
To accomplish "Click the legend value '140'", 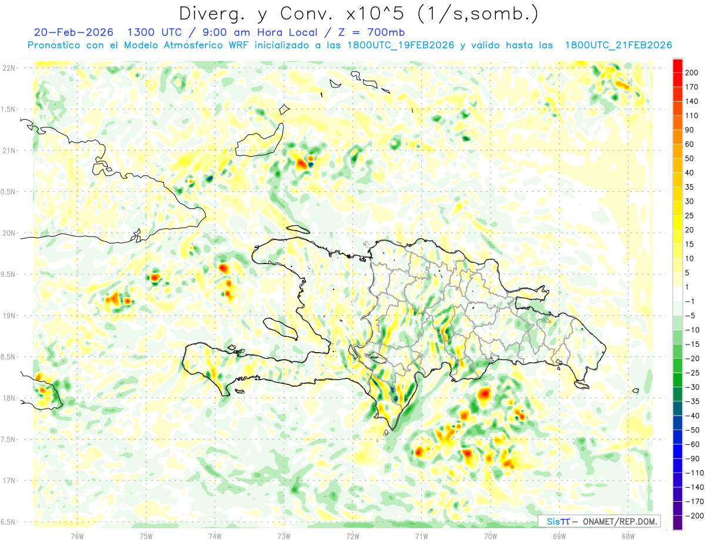I will point(691,102).
